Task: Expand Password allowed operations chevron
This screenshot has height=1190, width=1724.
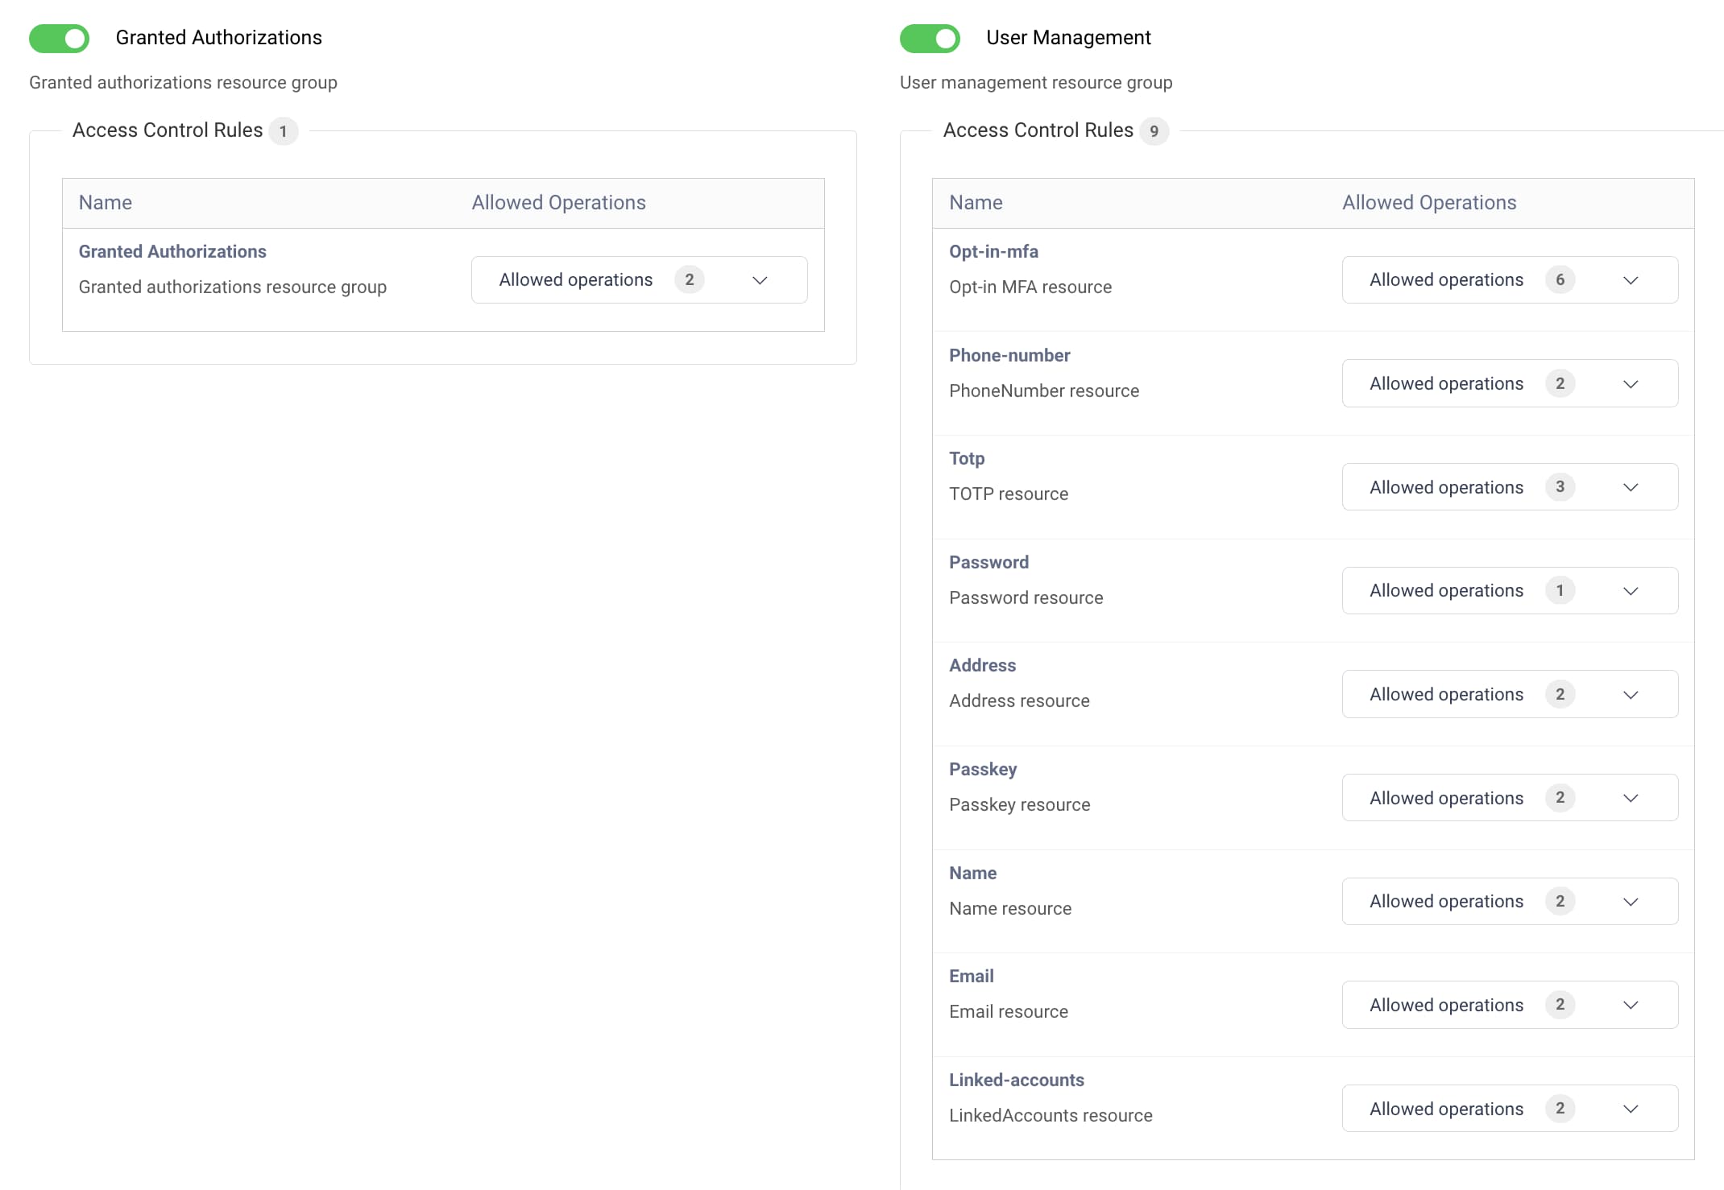Action: (1630, 591)
